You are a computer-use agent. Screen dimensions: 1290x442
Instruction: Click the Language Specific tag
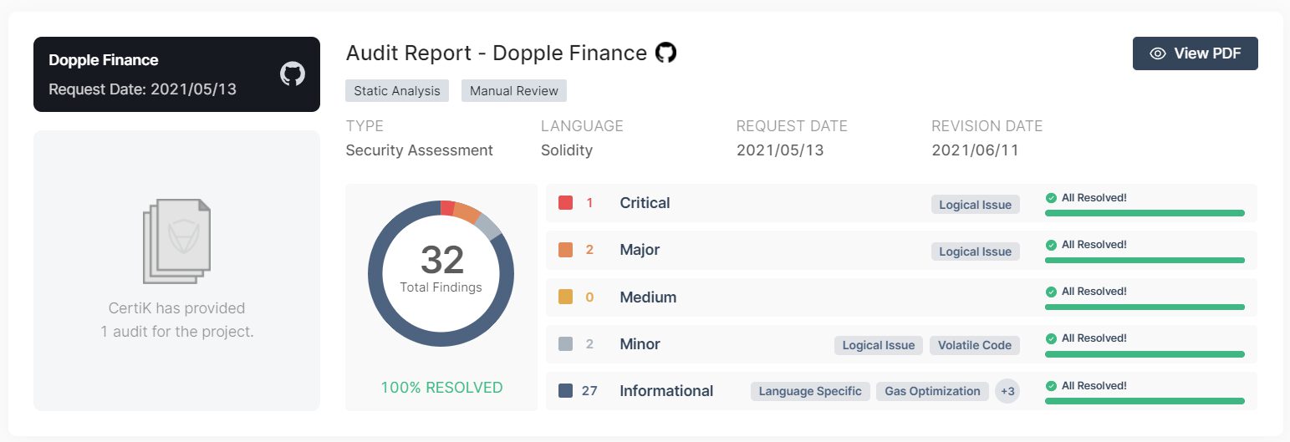[x=810, y=391]
